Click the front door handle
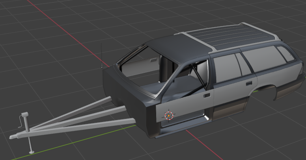 pyautogui.click(x=207, y=96)
